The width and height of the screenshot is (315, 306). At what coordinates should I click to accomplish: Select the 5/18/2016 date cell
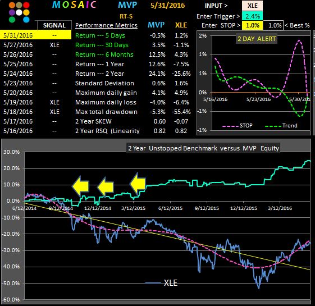(x=18, y=112)
